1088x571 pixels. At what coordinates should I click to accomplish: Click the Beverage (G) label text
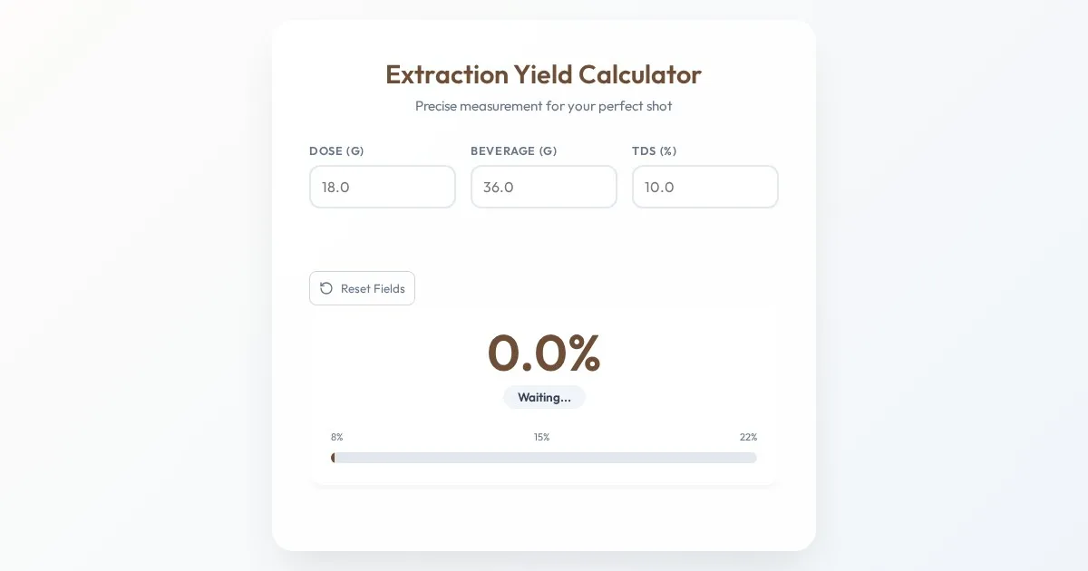(513, 151)
